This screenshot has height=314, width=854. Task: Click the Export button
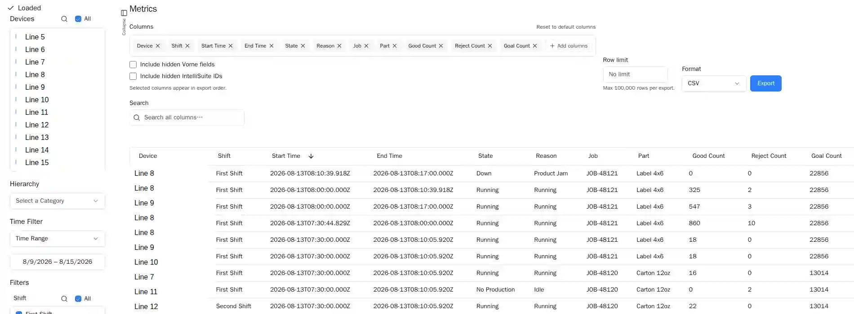coord(765,83)
